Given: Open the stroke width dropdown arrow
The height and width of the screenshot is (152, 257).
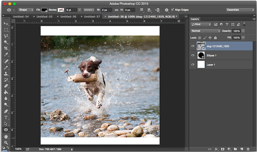Looking at the screenshot, I should tap(80, 10).
